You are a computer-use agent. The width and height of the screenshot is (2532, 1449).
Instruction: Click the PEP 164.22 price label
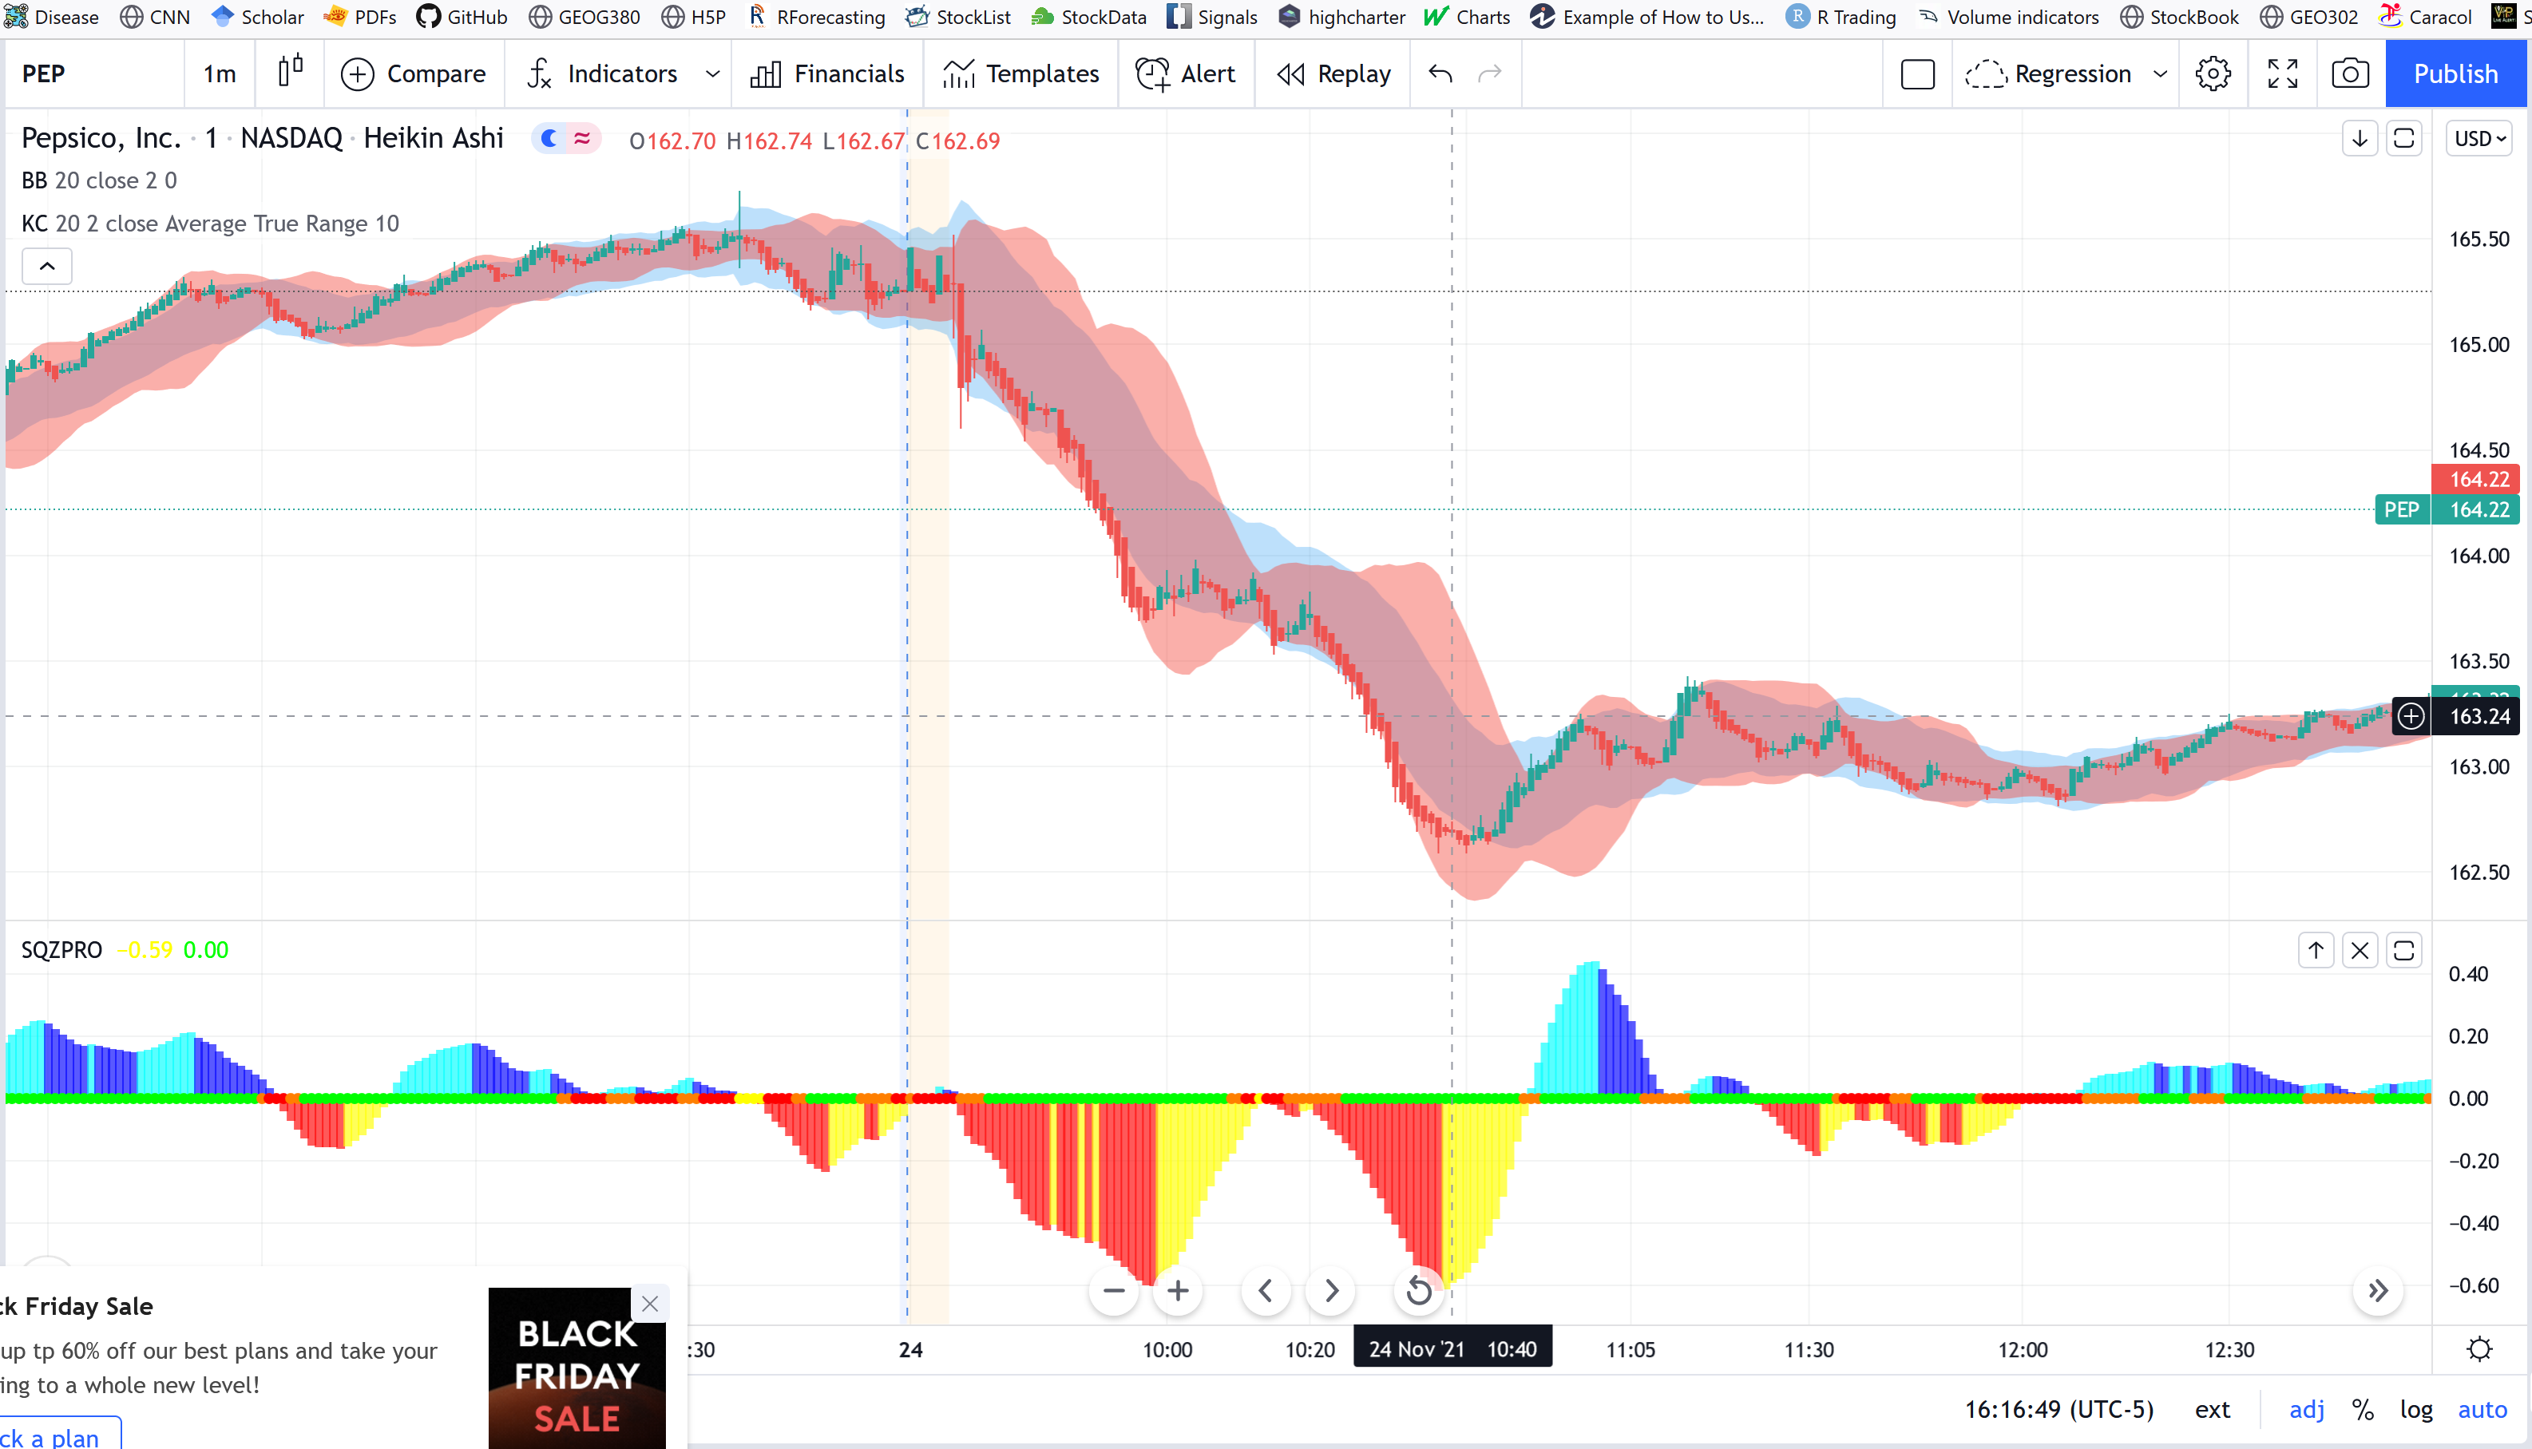[x=2447, y=509]
